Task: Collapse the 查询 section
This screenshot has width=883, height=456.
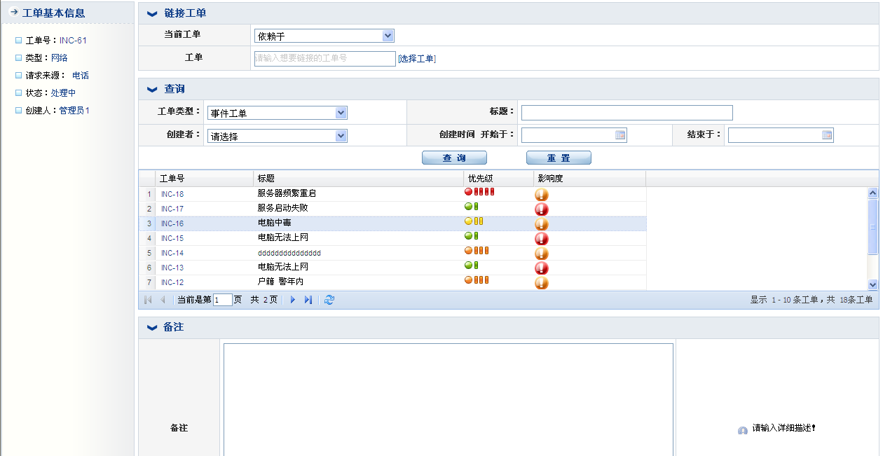Action: click(x=152, y=90)
